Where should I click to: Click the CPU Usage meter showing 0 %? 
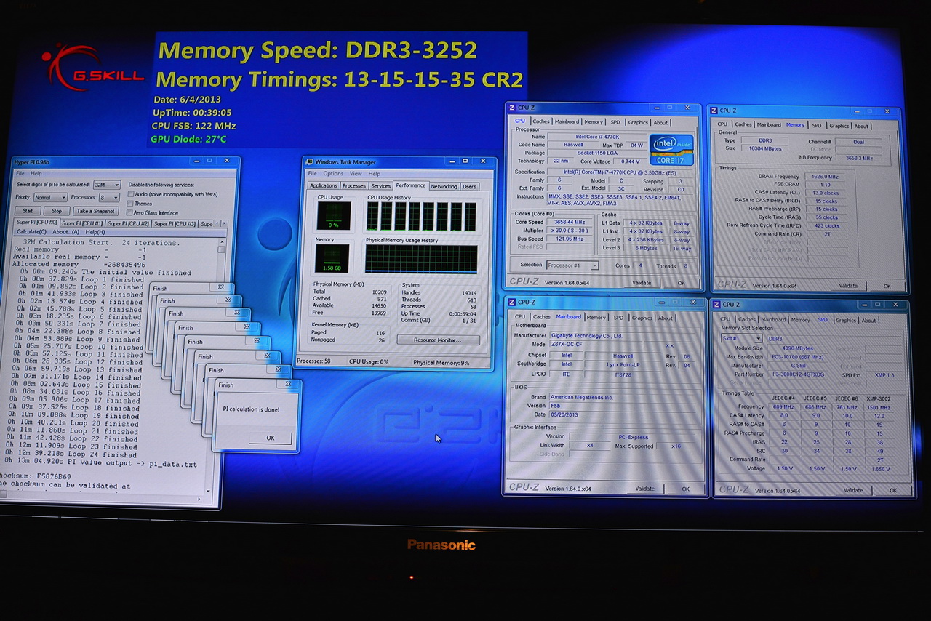coord(334,216)
